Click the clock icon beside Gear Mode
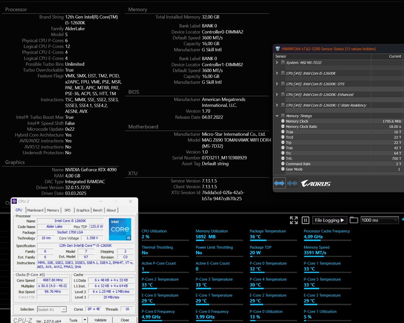This screenshot has height=323, width=404. 283,169
